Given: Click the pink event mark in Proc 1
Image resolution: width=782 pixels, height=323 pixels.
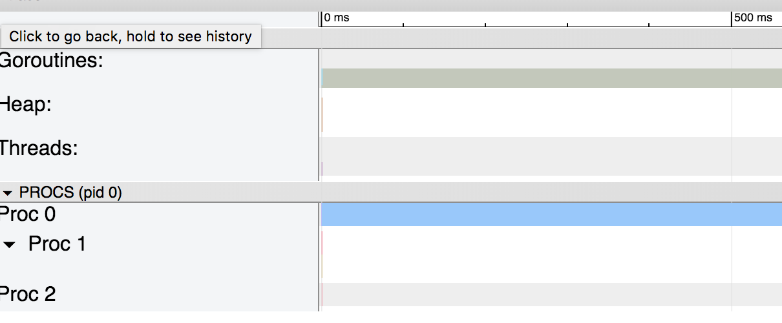Looking at the screenshot, I should [322, 243].
